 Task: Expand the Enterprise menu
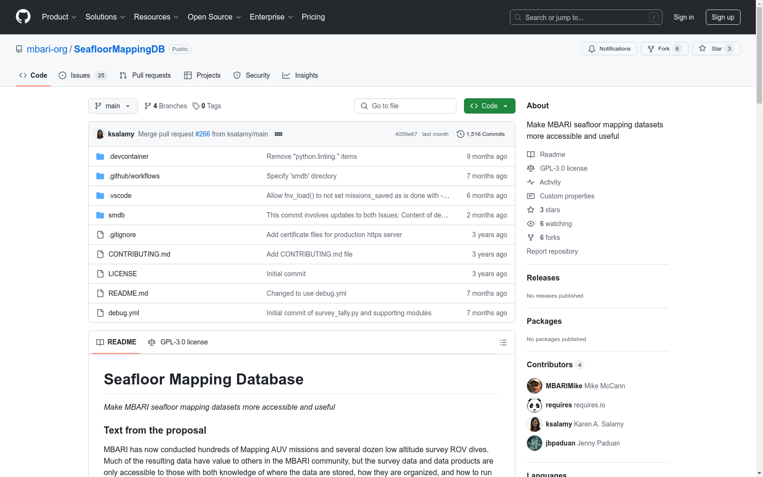(271, 17)
